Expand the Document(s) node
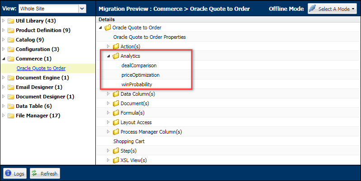This screenshot has width=361, height=181. point(108,103)
